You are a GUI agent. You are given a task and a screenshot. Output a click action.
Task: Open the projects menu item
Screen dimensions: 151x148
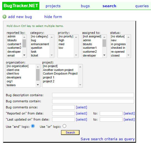53,6
